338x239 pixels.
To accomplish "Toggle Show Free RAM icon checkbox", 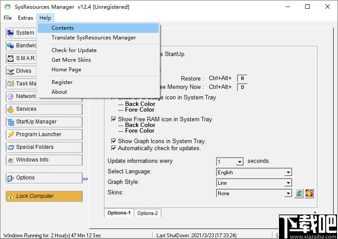I will [x=114, y=119].
